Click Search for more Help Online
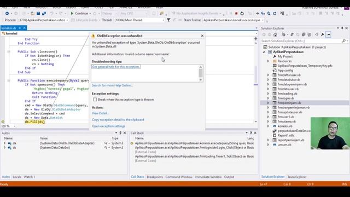Screen dimensions: 350x197 (x=112, y=85)
